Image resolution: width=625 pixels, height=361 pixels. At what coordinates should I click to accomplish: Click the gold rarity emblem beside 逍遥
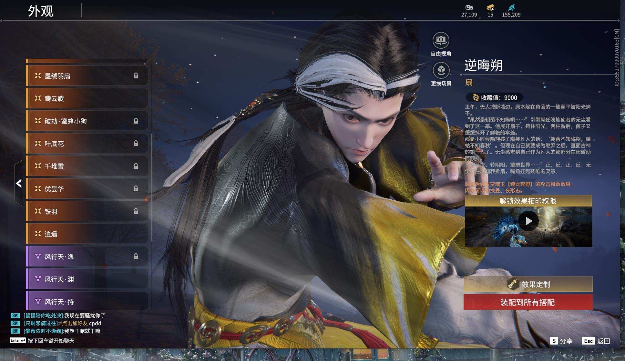pyautogui.click(x=38, y=234)
